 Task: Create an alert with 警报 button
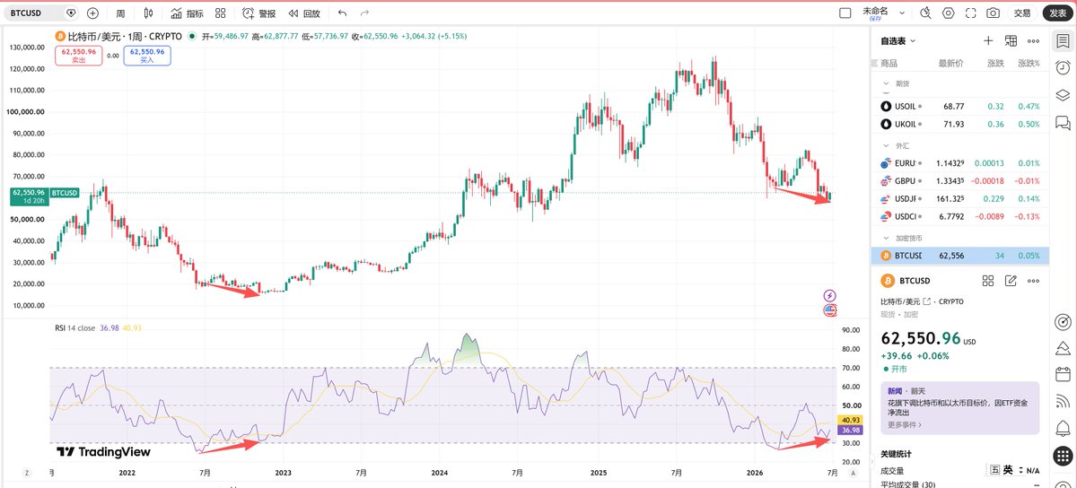(259, 13)
